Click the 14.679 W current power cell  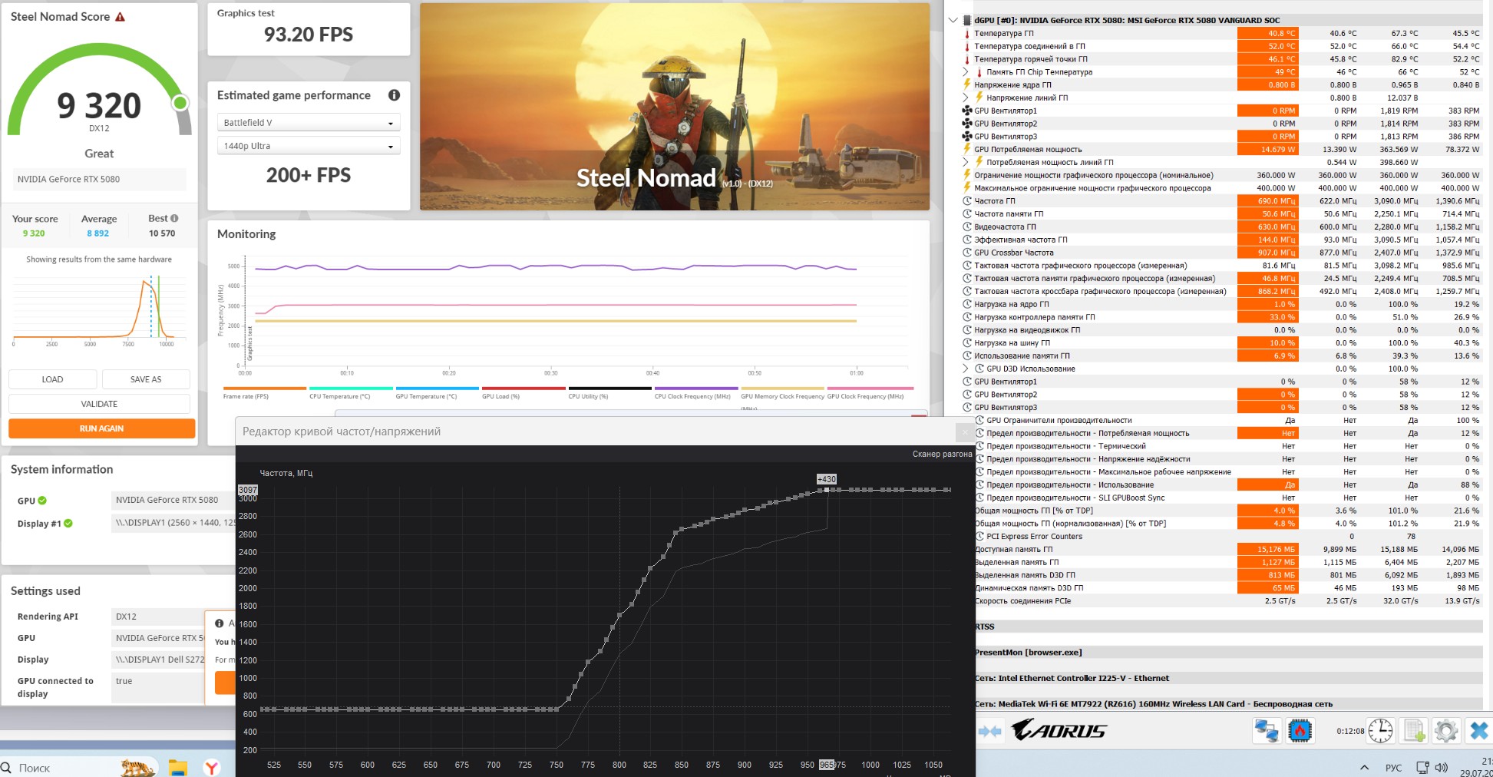[1267, 150]
